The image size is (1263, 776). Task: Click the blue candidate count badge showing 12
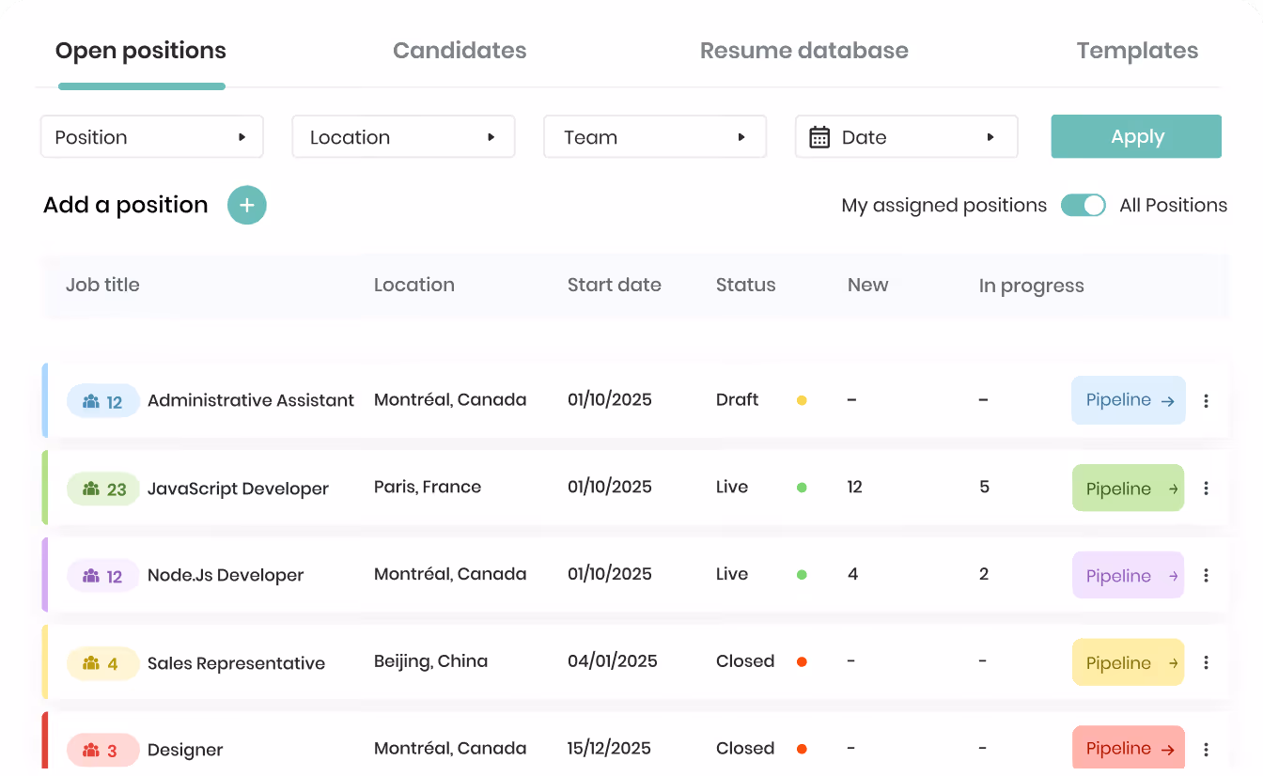(x=103, y=401)
